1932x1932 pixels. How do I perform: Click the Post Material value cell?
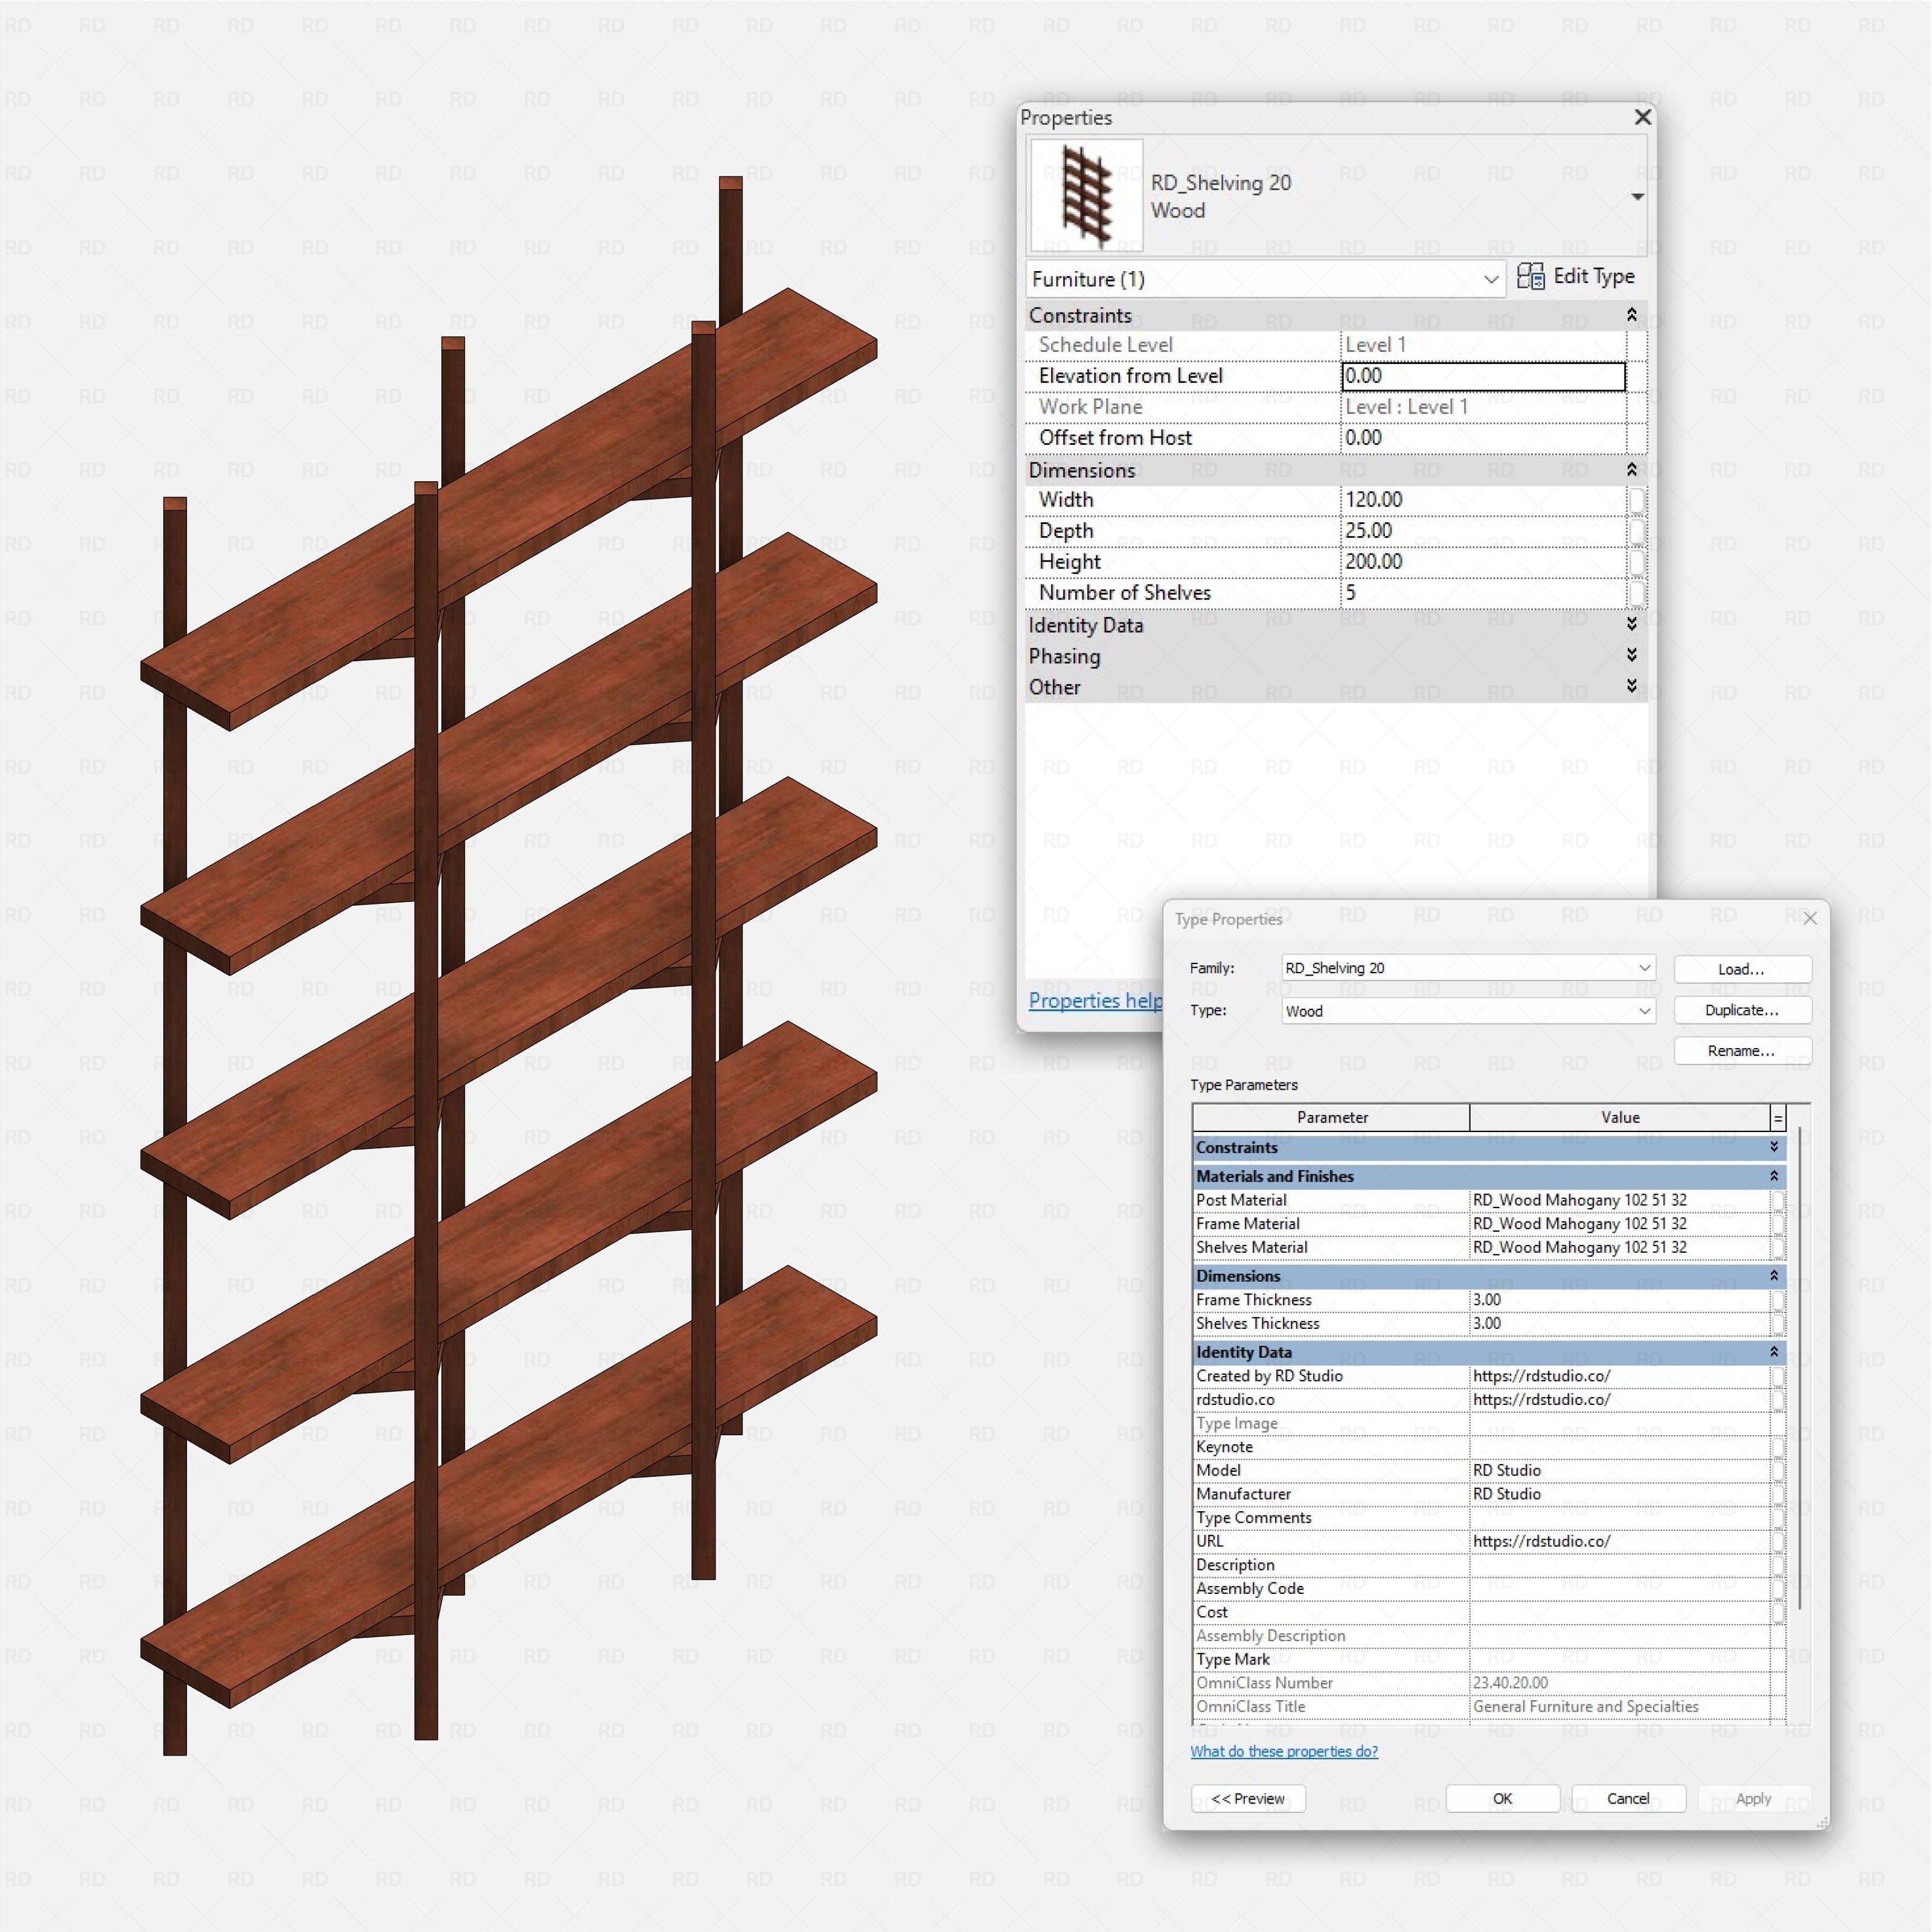point(1619,1200)
